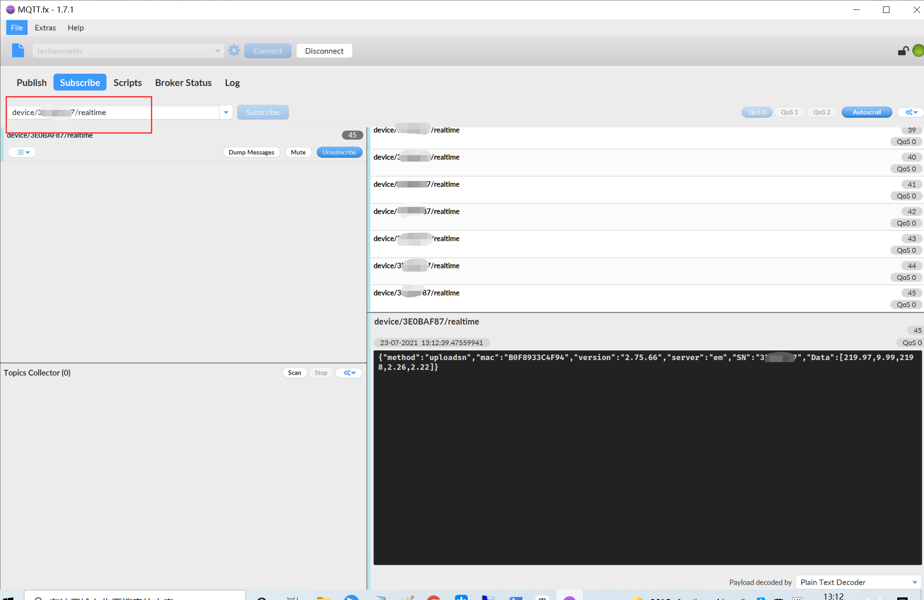Expand the testiammeter connection profile dropdown
The image size is (924, 600).
point(217,51)
